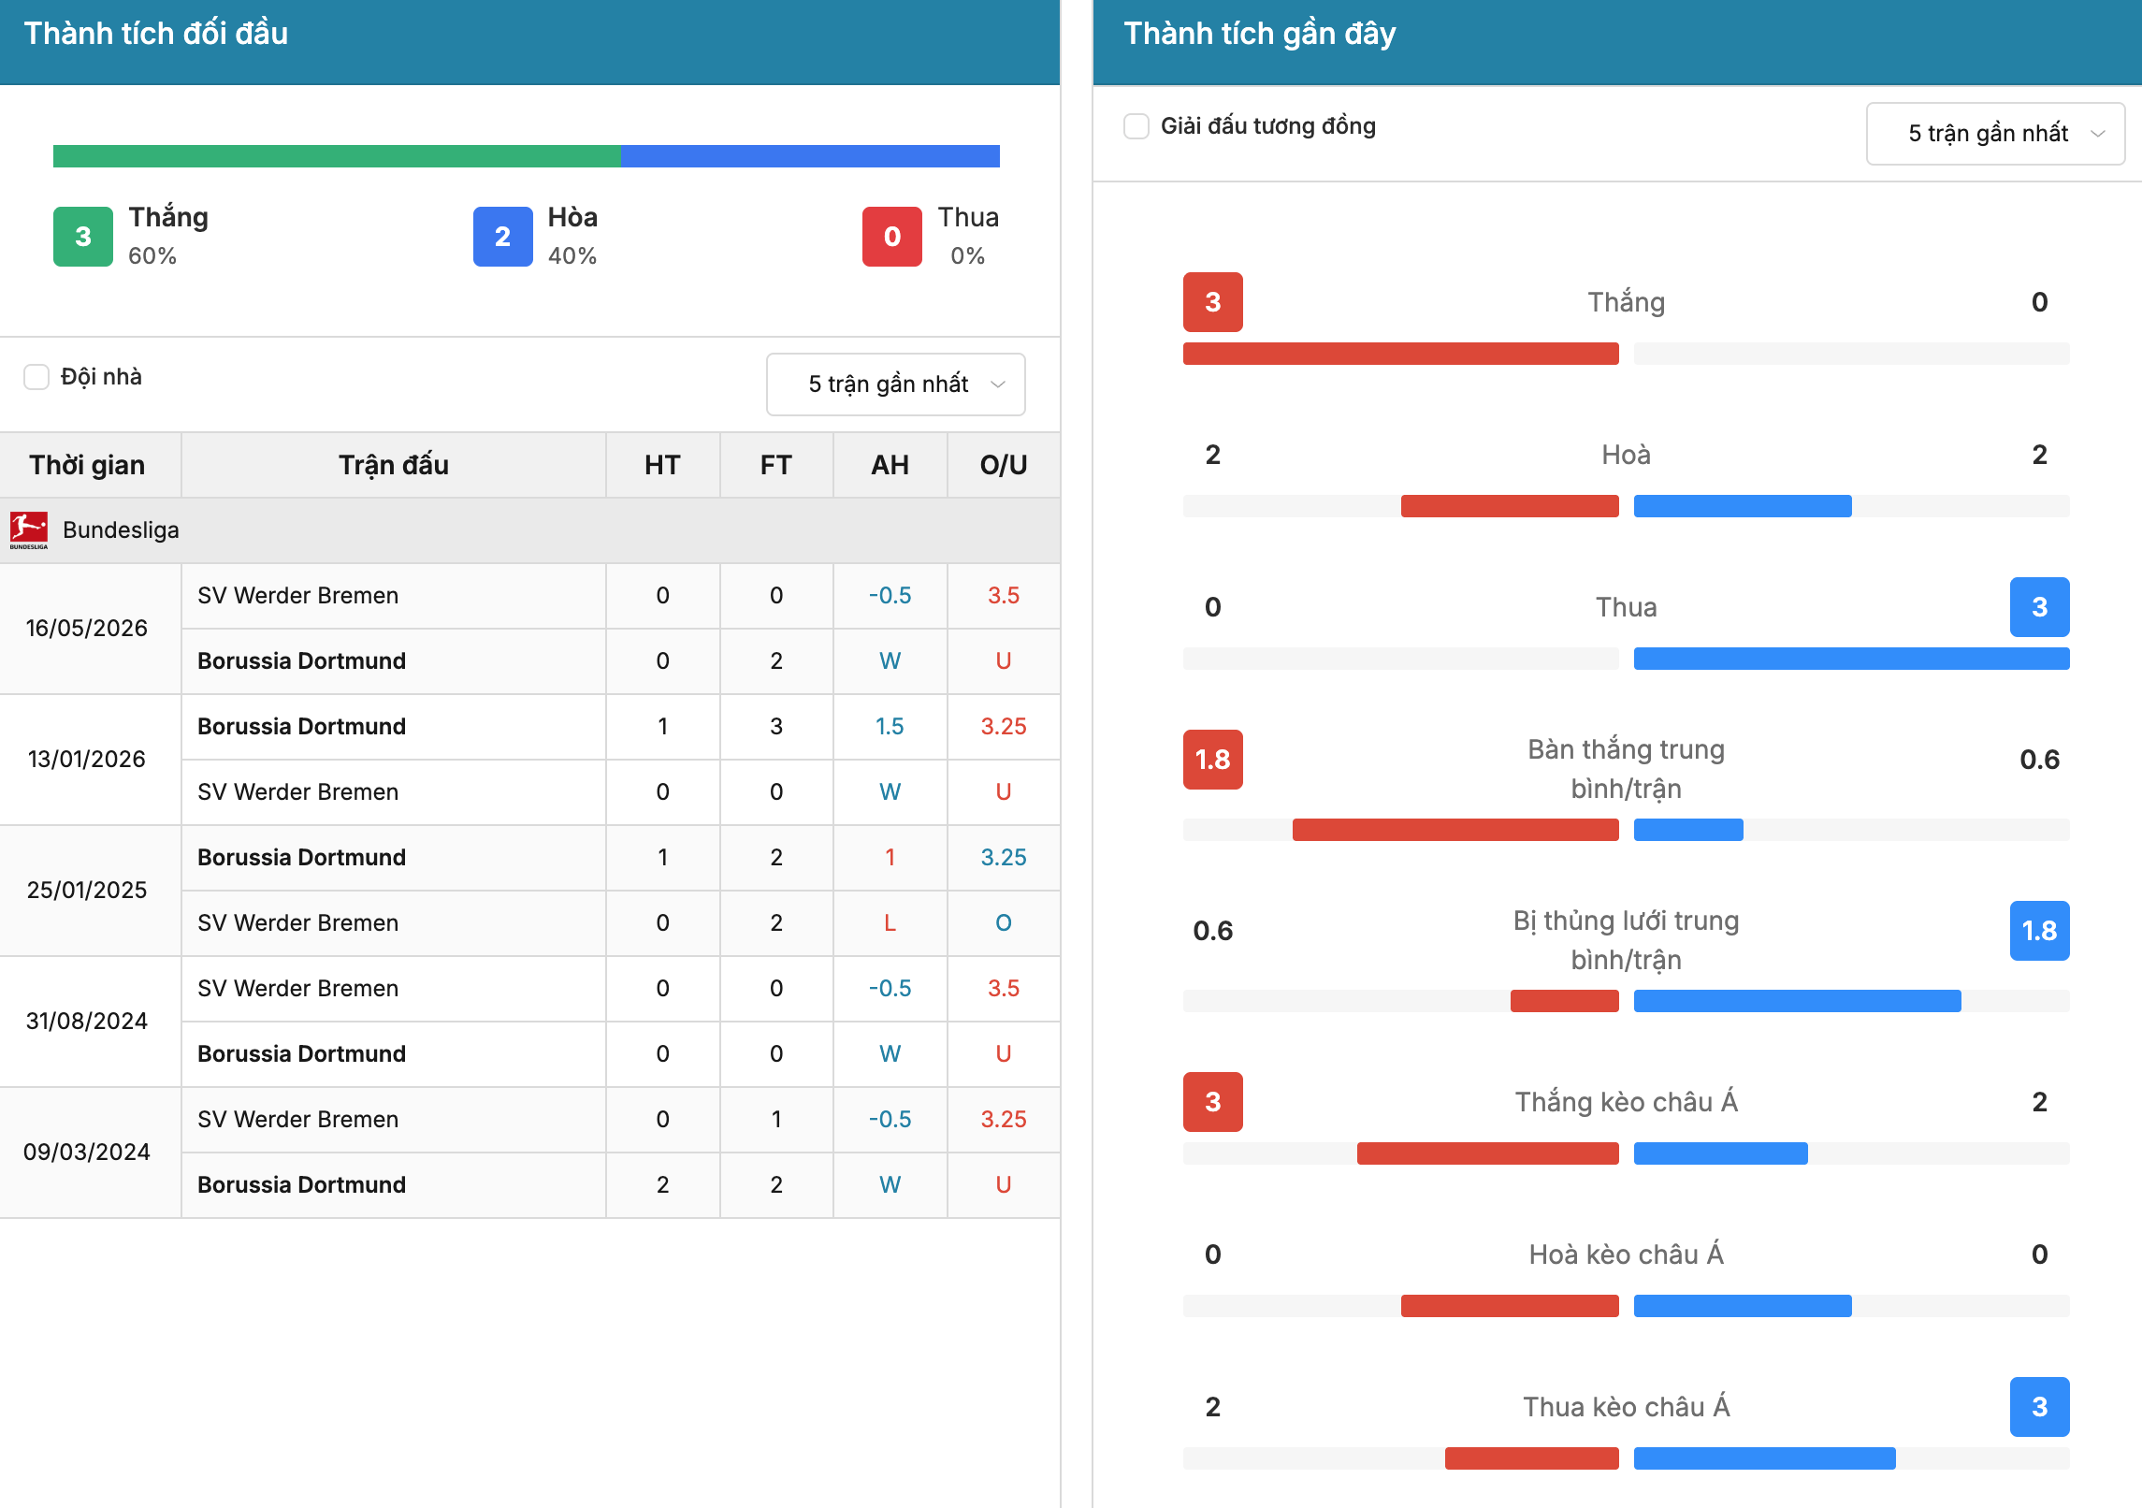
Task: Click the HT column header
Action: [662, 465]
